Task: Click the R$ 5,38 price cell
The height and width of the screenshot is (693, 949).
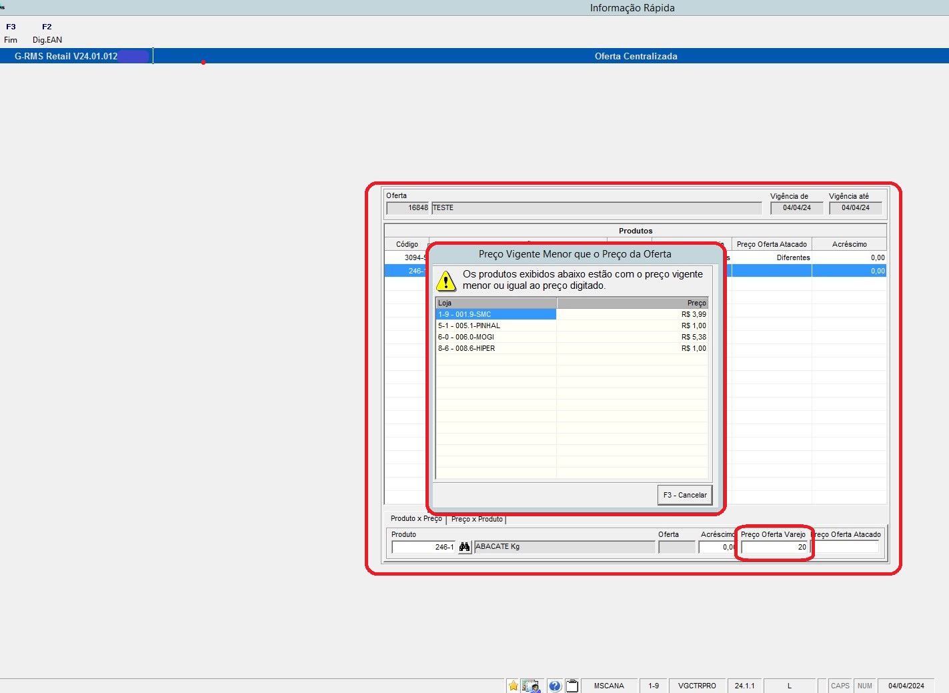Action: [632, 337]
